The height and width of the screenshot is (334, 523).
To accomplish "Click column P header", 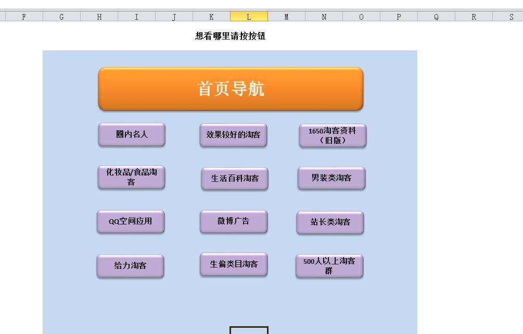I will [399, 17].
